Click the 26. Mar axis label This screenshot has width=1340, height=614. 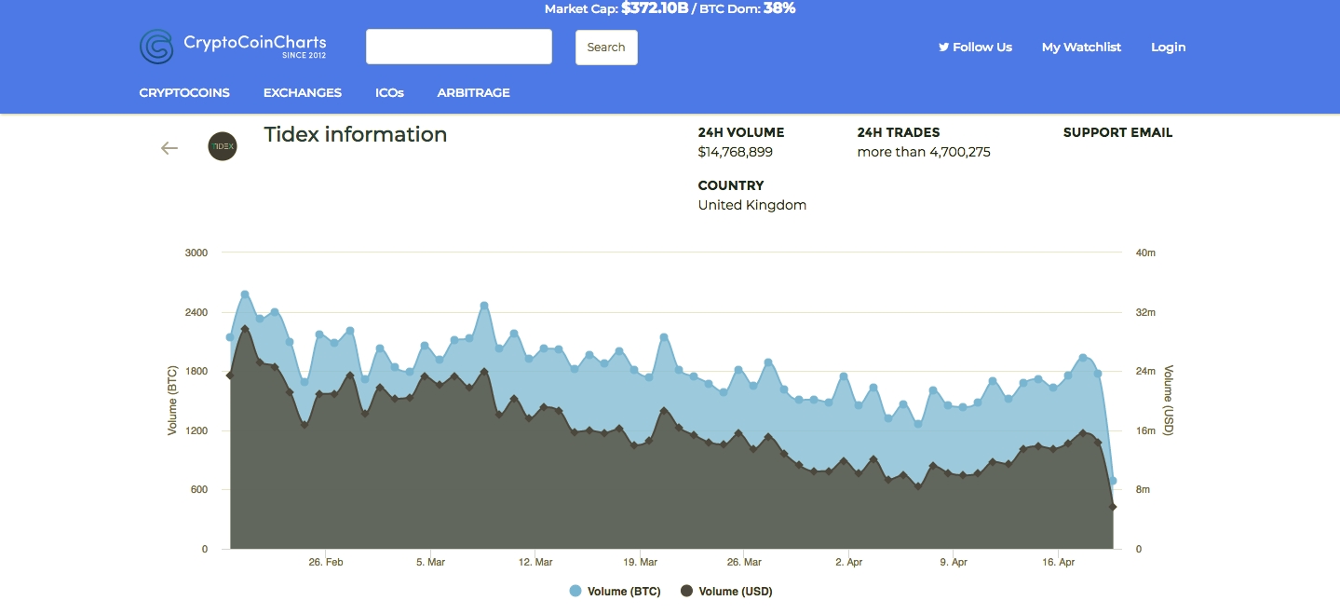click(744, 563)
